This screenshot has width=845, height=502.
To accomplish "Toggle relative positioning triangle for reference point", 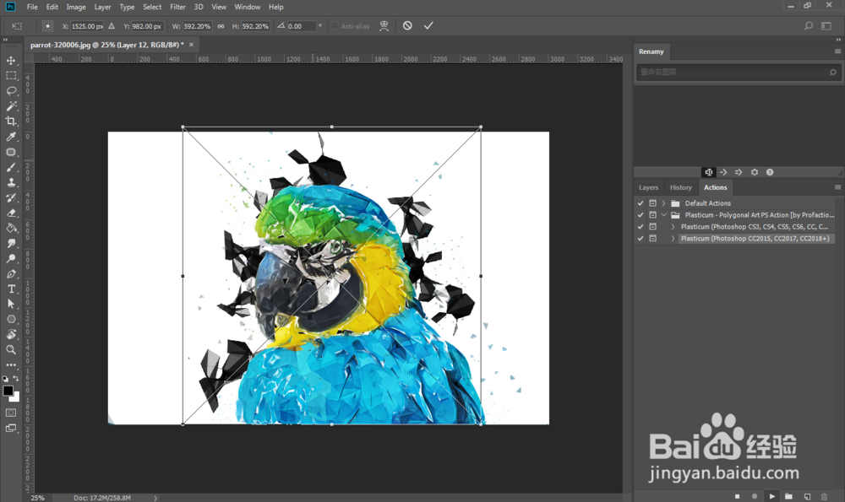I will pyautogui.click(x=112, y=26).
